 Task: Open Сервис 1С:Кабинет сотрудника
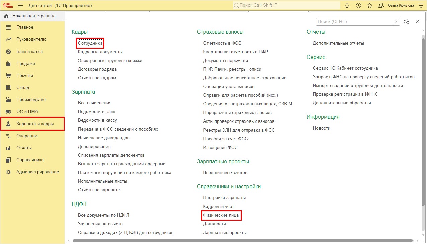346,68
